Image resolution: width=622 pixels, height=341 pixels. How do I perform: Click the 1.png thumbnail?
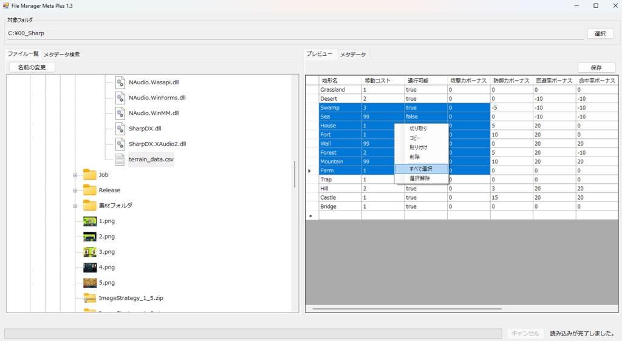(x=90, y=221)
